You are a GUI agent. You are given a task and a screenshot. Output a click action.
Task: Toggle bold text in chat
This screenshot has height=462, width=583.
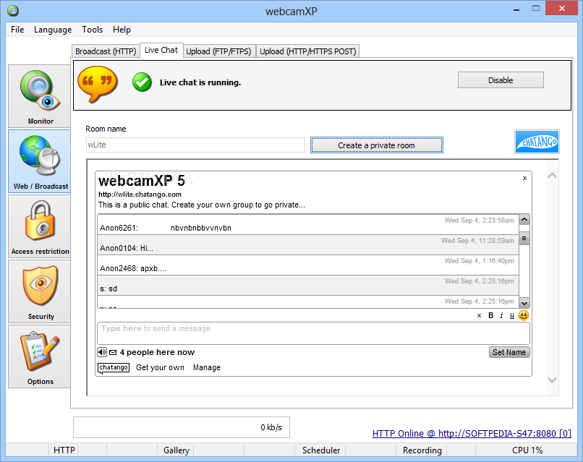[491, 315]
